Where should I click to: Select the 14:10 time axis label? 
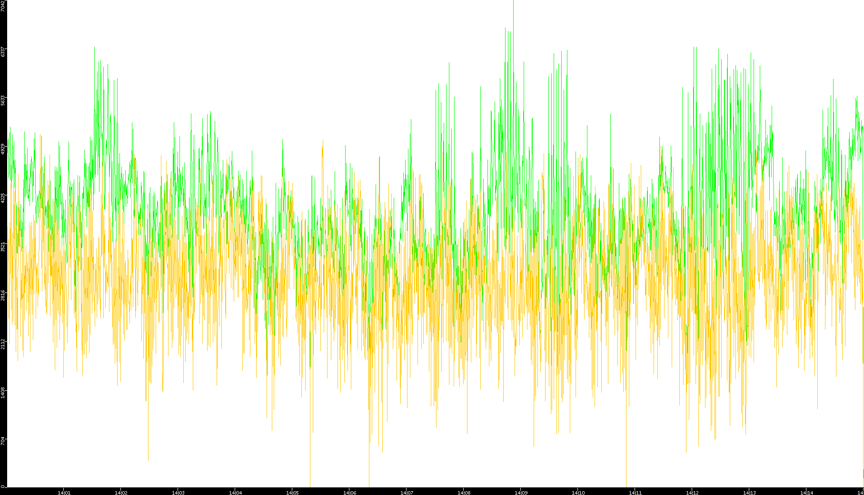(578, 493)
